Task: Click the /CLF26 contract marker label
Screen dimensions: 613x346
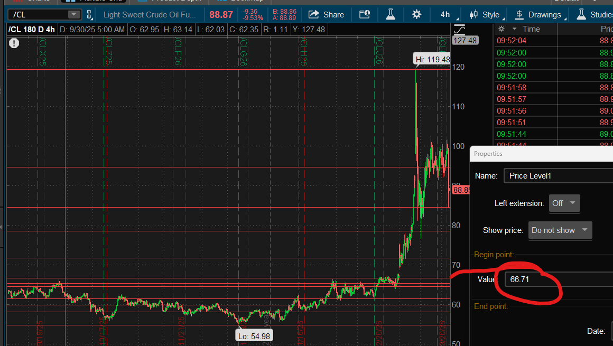Action: point(178,52)
